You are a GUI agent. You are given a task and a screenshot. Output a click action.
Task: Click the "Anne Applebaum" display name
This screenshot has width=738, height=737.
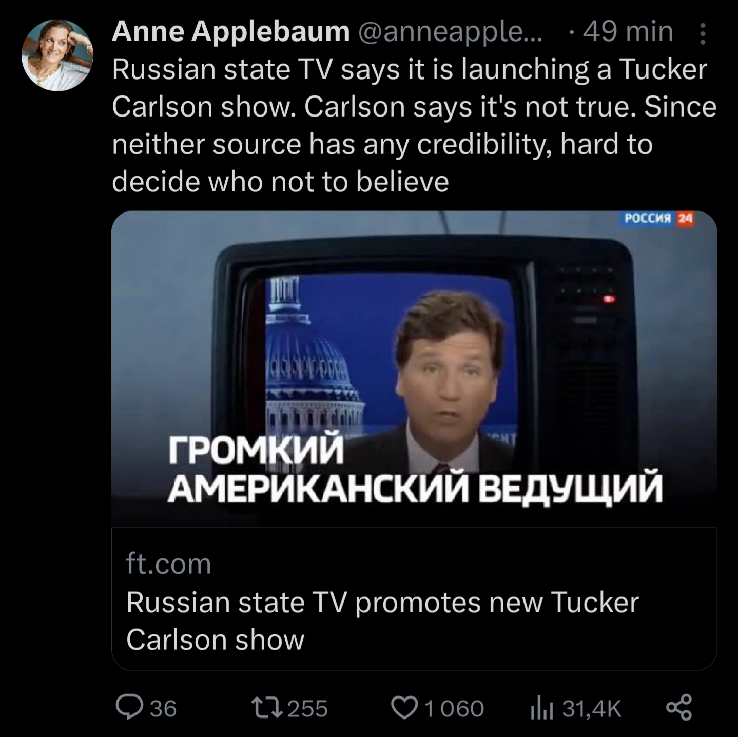tap(230, 32)
